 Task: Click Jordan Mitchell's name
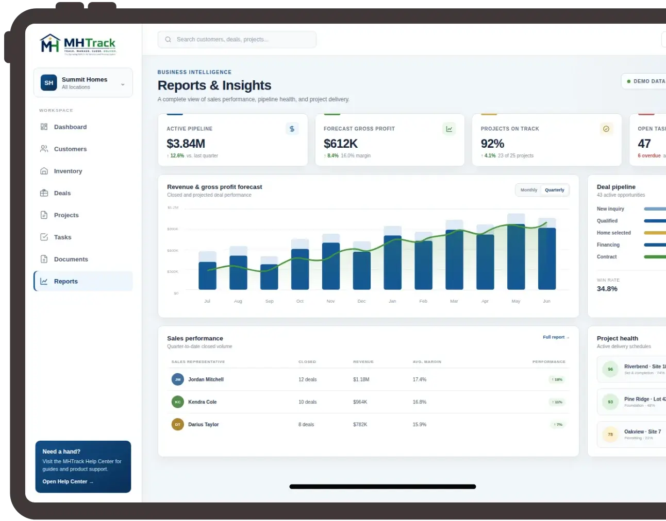(206, 379)
